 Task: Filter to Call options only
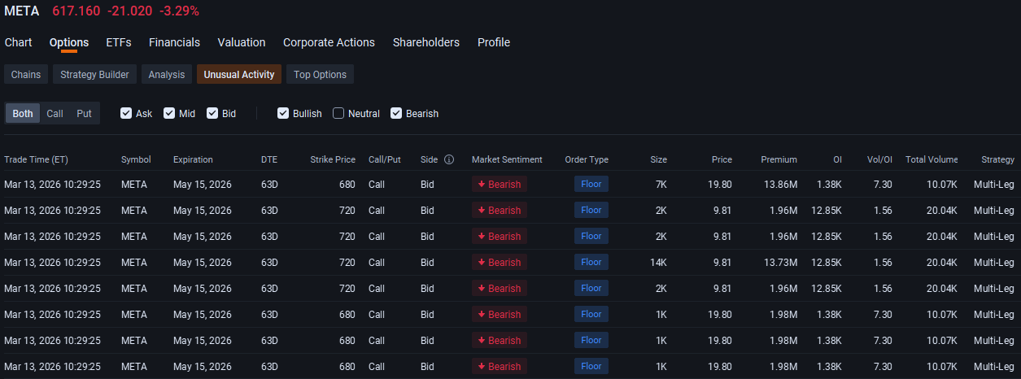click(55, 113)
